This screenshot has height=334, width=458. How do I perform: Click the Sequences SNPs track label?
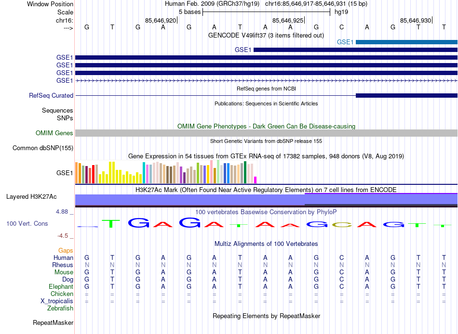click(57, 115)
